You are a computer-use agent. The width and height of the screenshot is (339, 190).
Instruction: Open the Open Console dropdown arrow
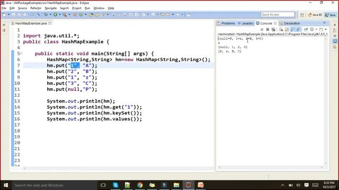(x=326, y=30)
